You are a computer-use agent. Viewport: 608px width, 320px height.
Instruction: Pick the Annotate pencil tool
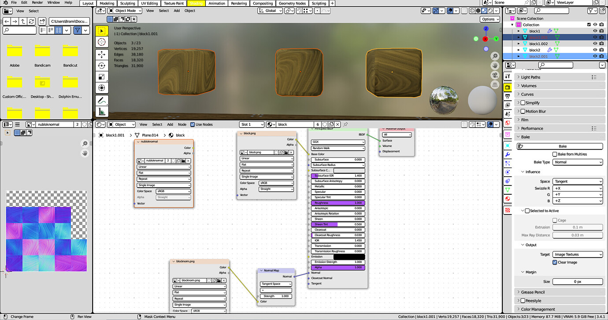click(x=102, y=101)
